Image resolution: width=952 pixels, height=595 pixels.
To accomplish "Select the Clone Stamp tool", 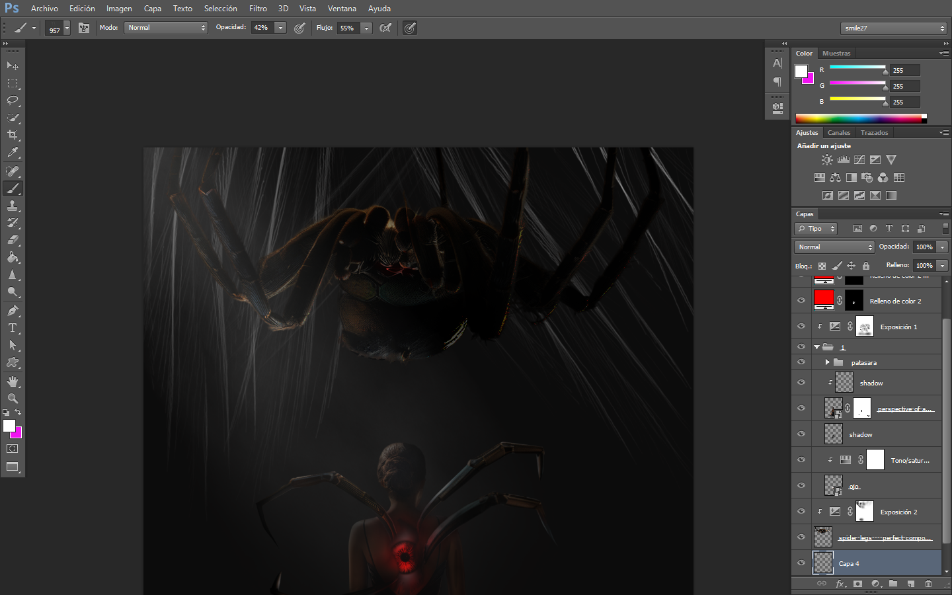I will click(13, 206).
